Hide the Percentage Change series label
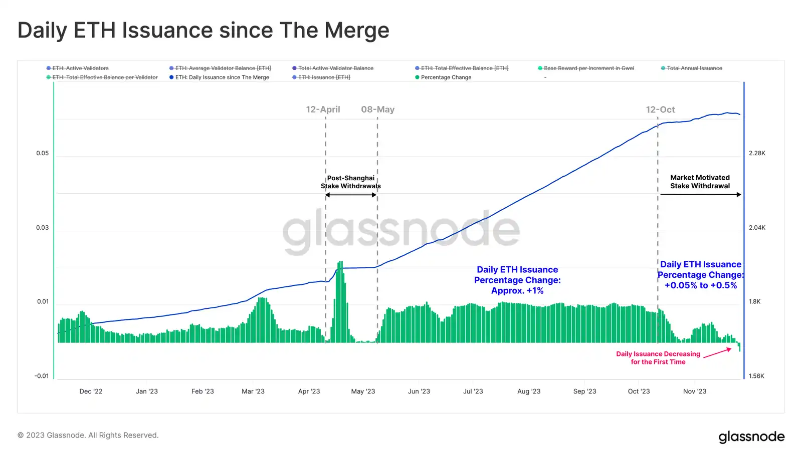 pyautogui.click(x=446, y=78)
